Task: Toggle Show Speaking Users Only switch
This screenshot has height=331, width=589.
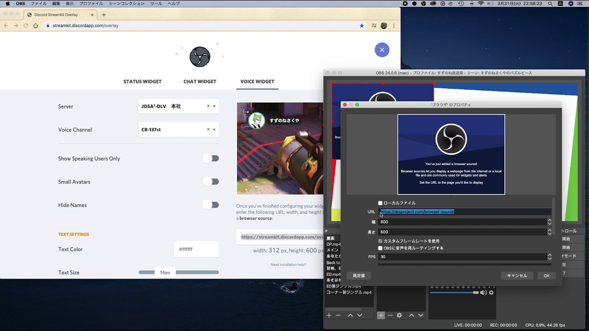Action: coord(211,159)
